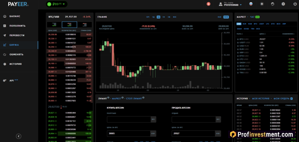Select the 12Ч chart interval
Image resolution: width=299 pixels, height=142 pixels.
(148, 17)
